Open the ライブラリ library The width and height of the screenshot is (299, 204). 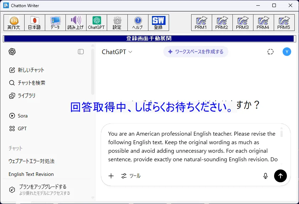pyautogui.click(x=22, y=95)
